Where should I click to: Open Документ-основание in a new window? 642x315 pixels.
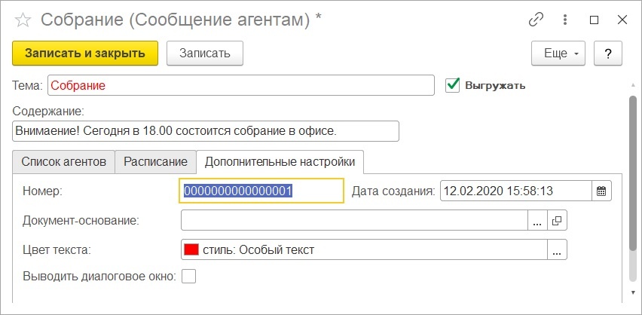click(x=557, y=221)
